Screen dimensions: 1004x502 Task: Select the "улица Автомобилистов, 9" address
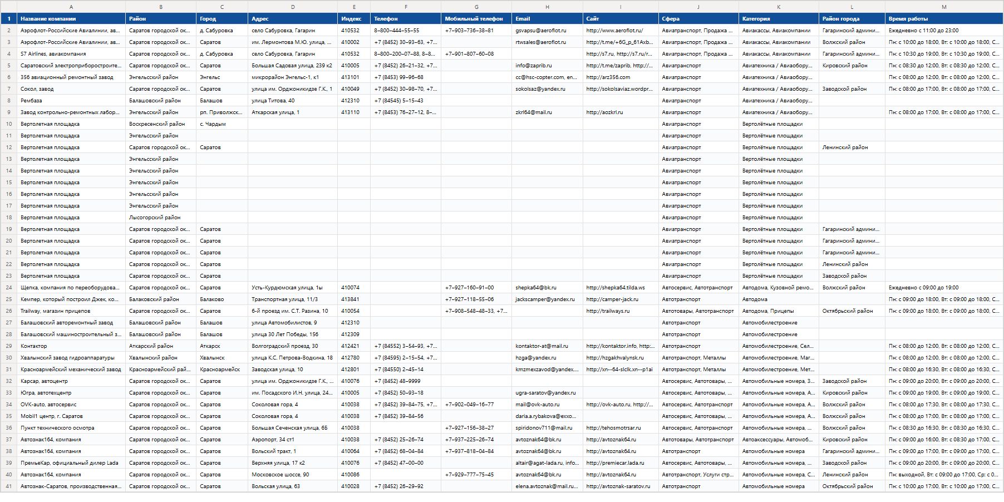[x=293, y=323]
